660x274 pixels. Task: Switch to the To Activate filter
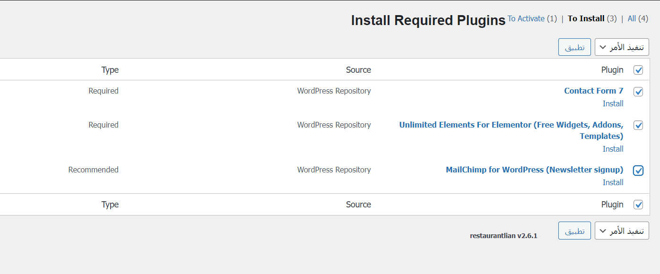point(526,18)
